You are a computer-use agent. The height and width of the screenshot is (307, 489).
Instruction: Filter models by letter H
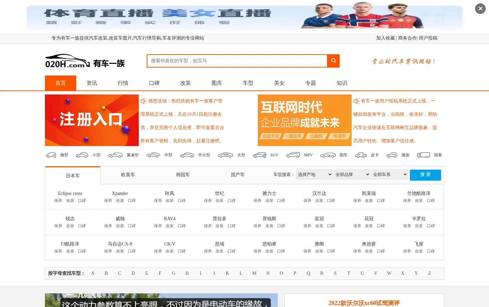point(187,273)
